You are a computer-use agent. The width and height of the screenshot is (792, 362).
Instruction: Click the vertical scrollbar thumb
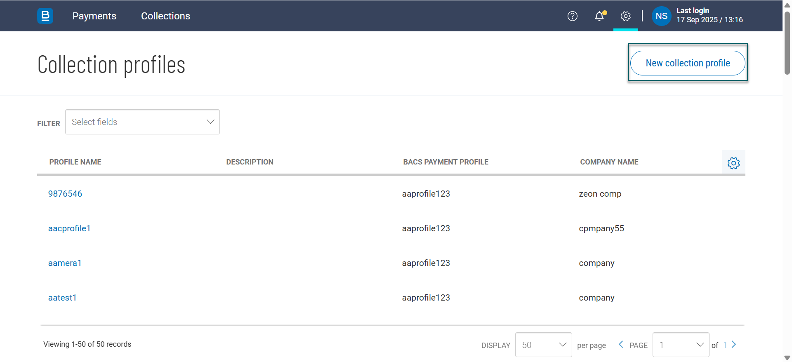(787, 43)
